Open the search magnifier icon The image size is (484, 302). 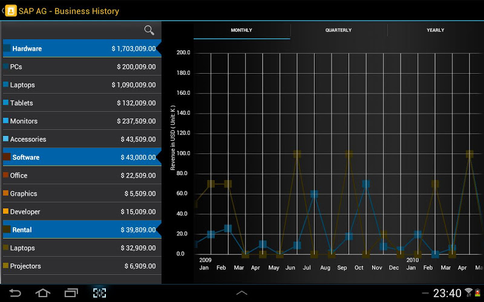(149, 30)
